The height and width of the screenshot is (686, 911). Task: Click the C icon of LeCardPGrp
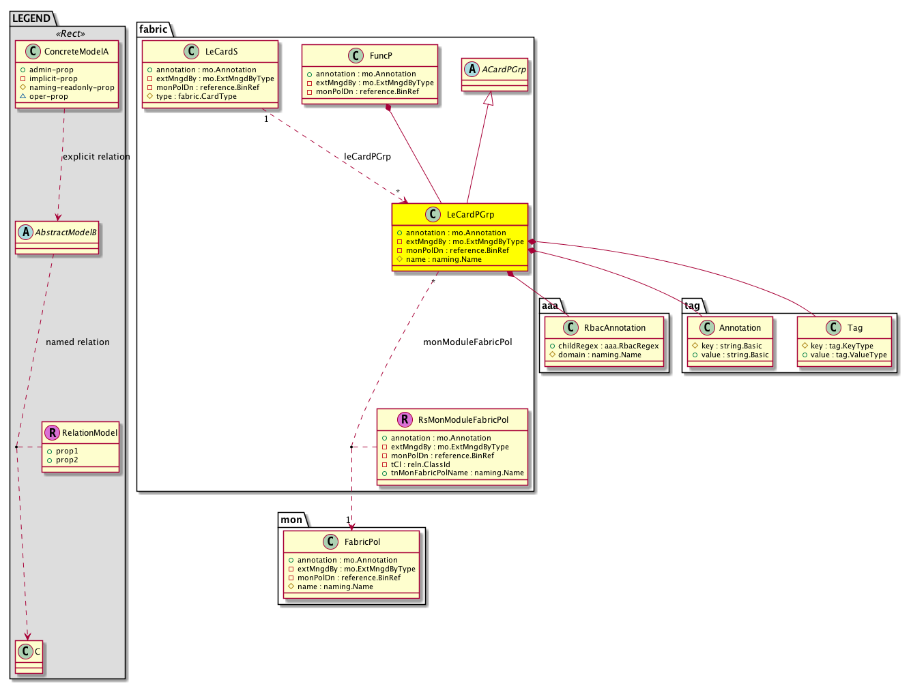(x=433, y=215)
